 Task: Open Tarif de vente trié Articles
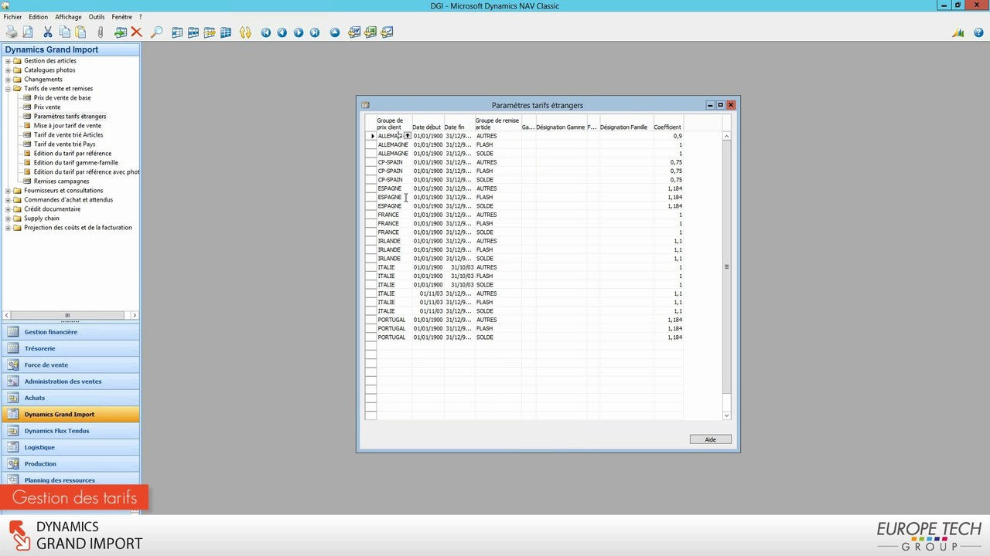tap(68, 135)
